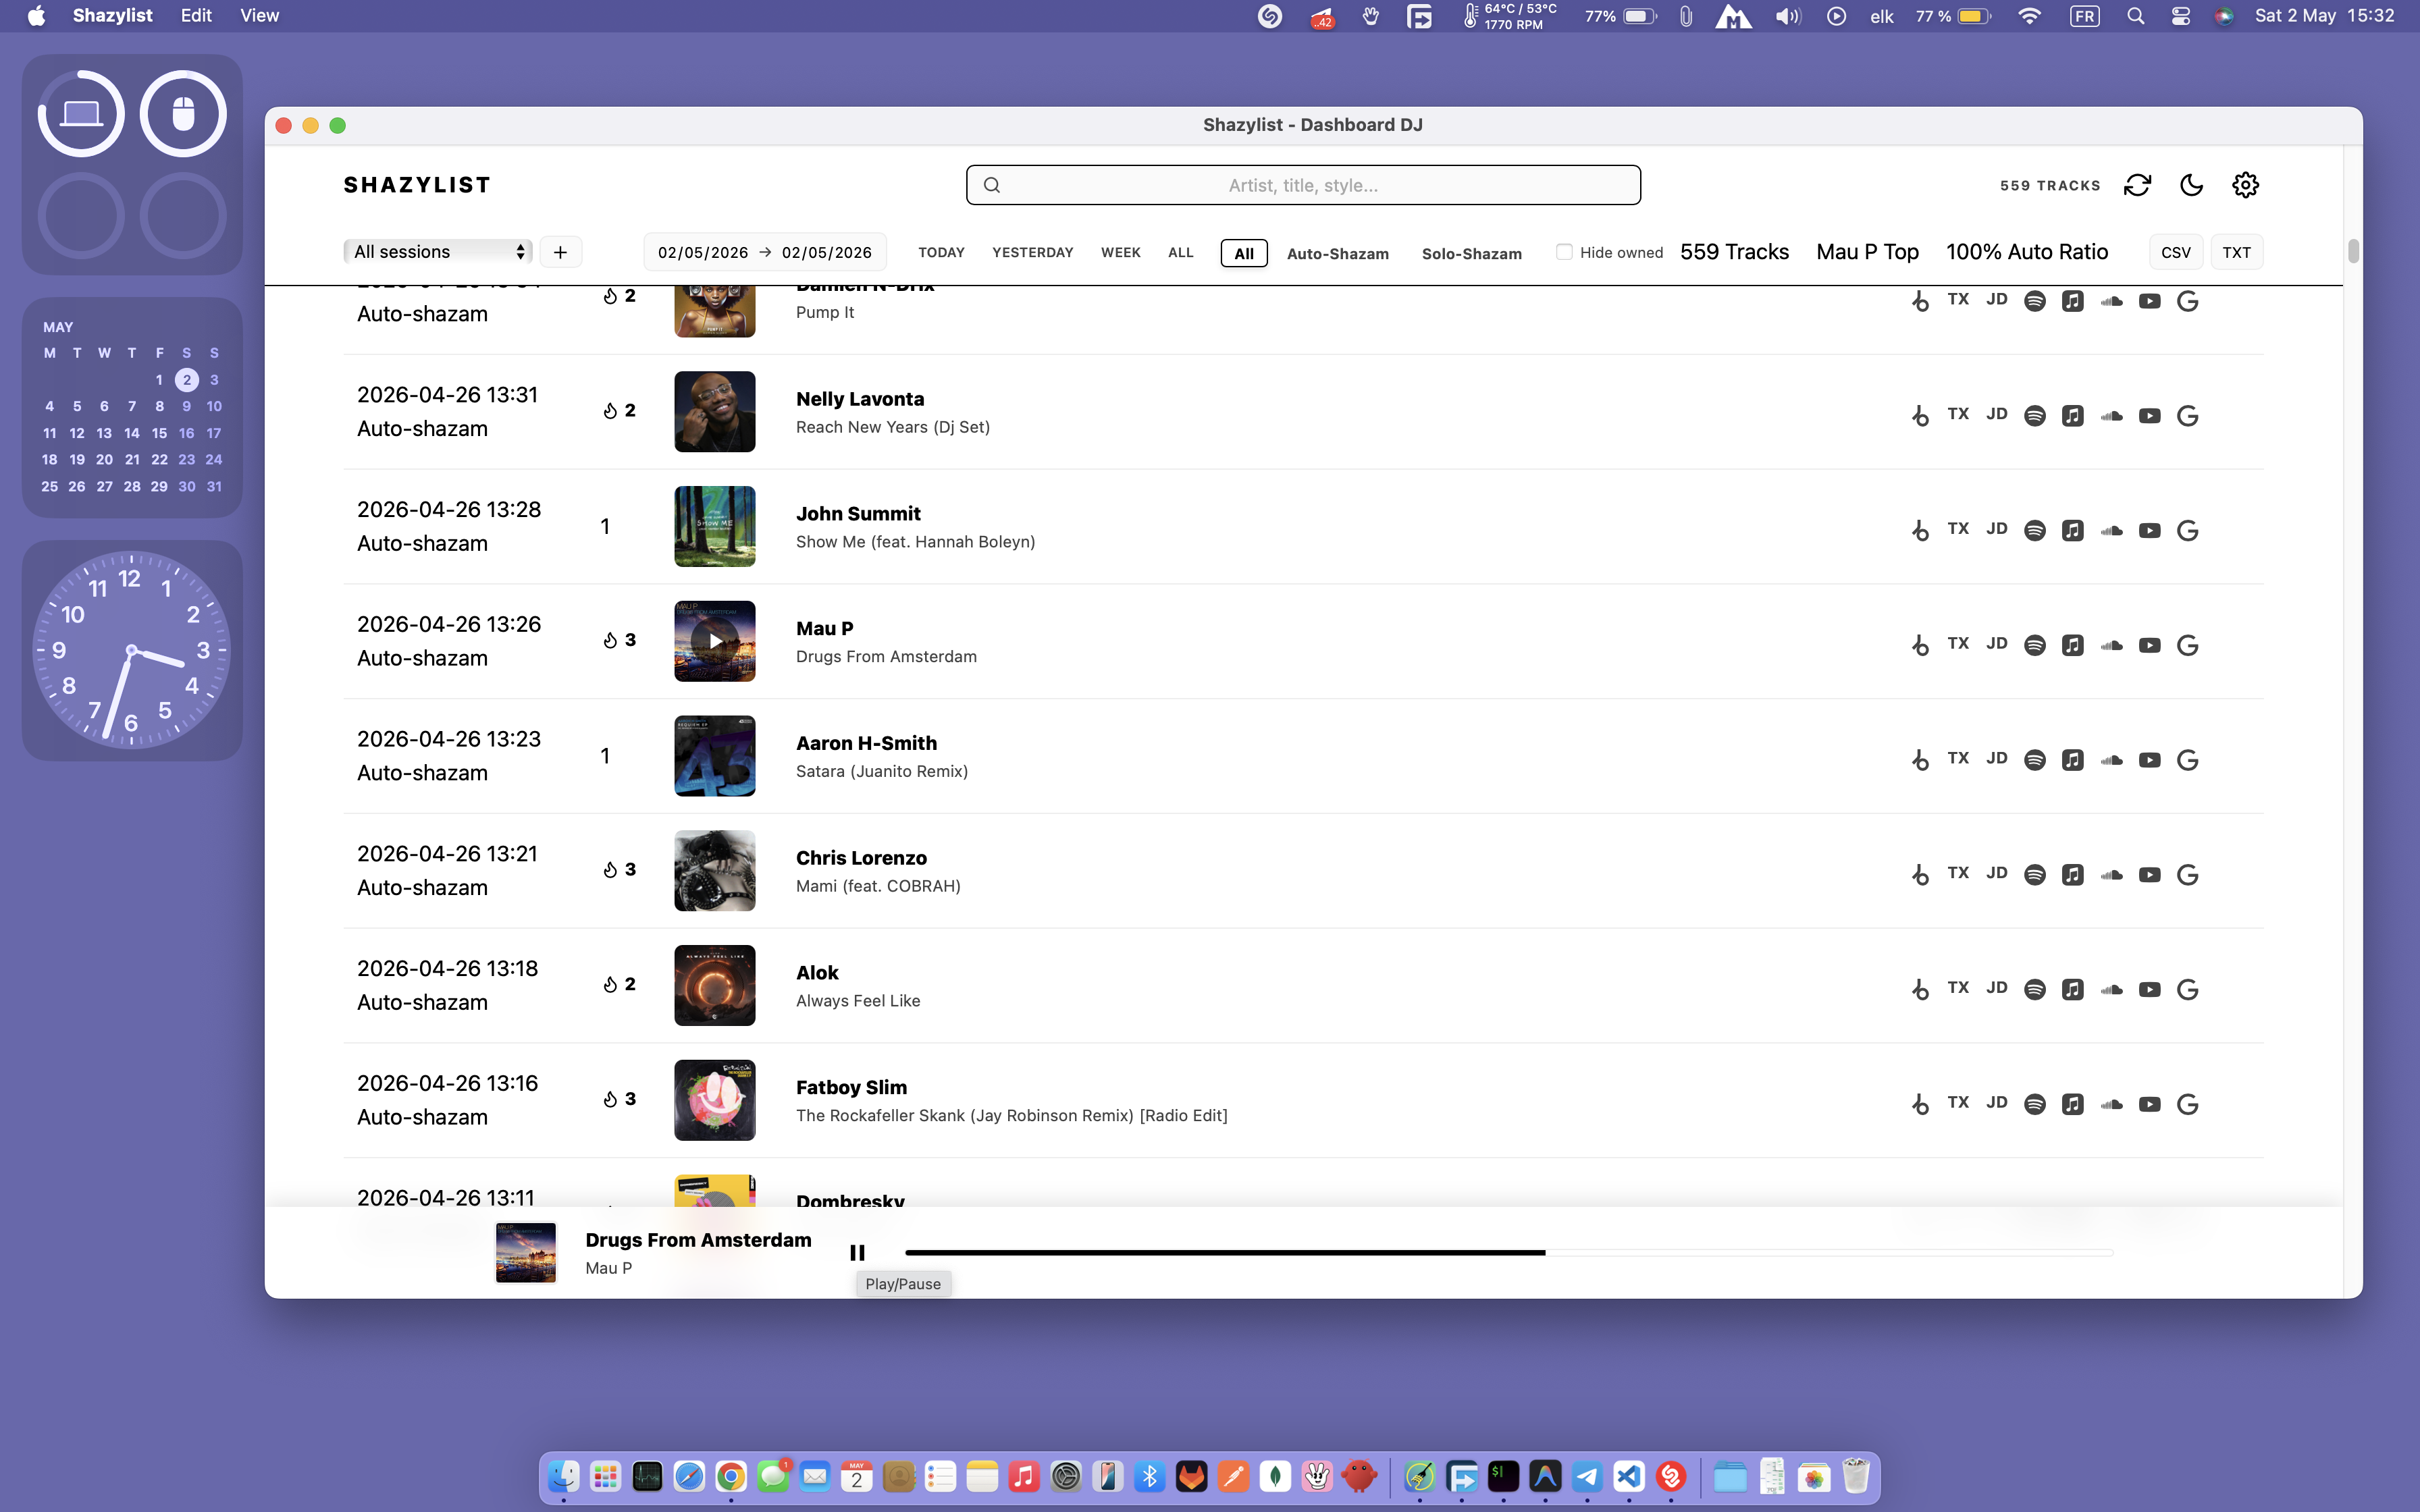Open the View menu

tap(259, 16)
